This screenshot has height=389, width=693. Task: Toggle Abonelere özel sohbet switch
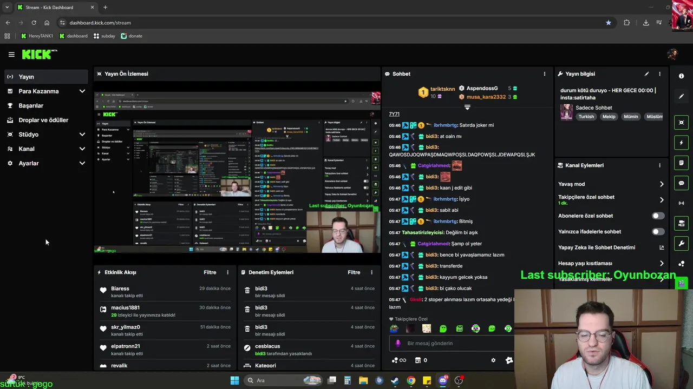(658, 216)
